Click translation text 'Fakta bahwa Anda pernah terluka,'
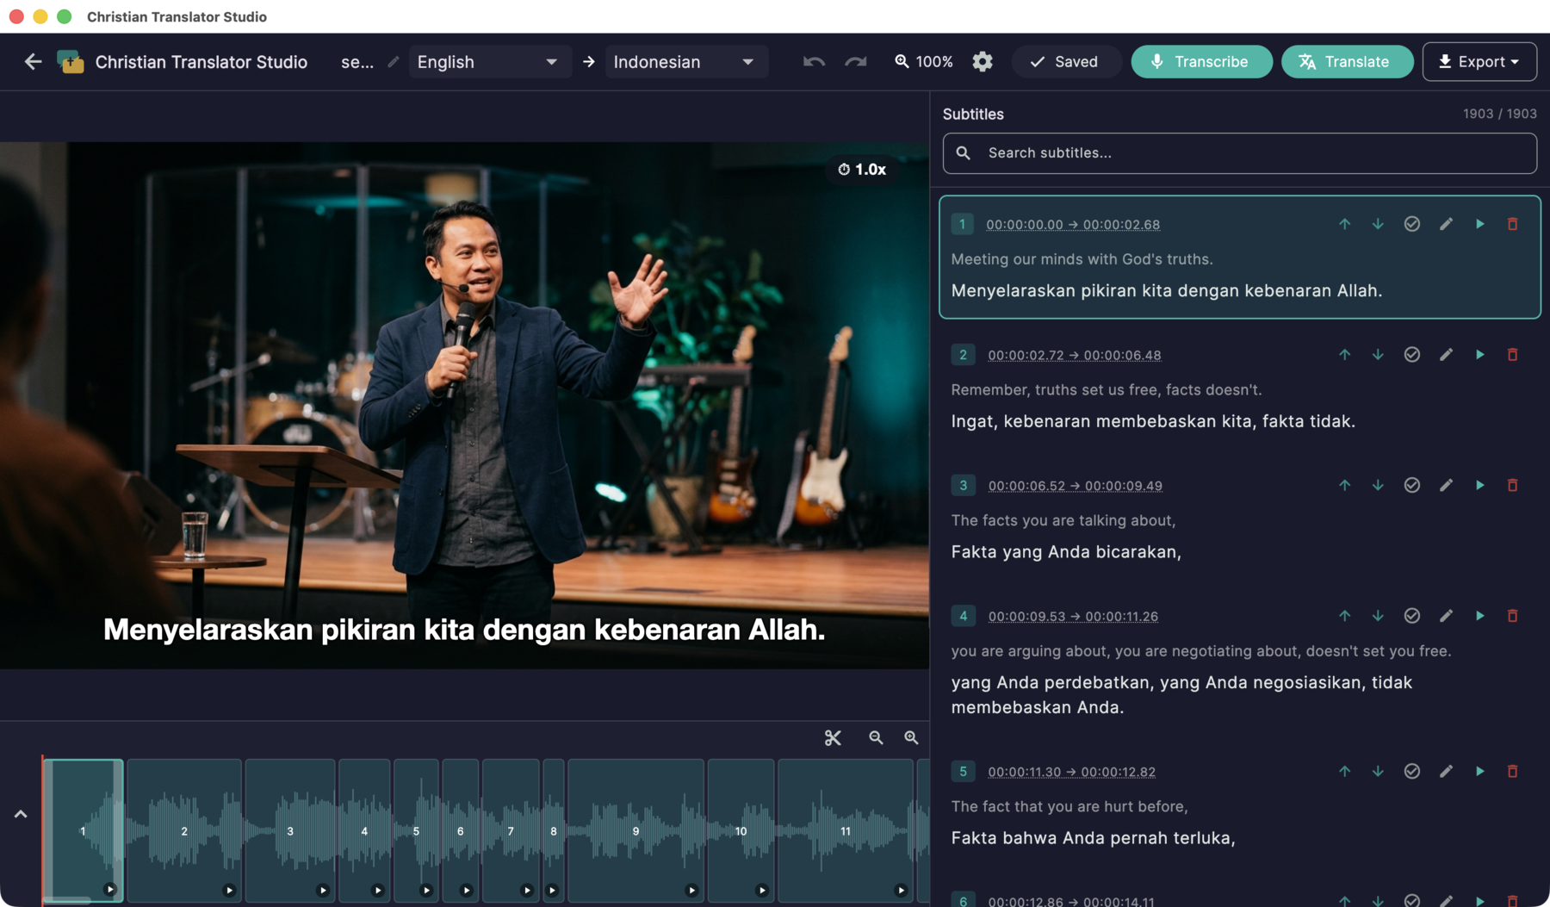1550x907 pixels. (1093, 838)
